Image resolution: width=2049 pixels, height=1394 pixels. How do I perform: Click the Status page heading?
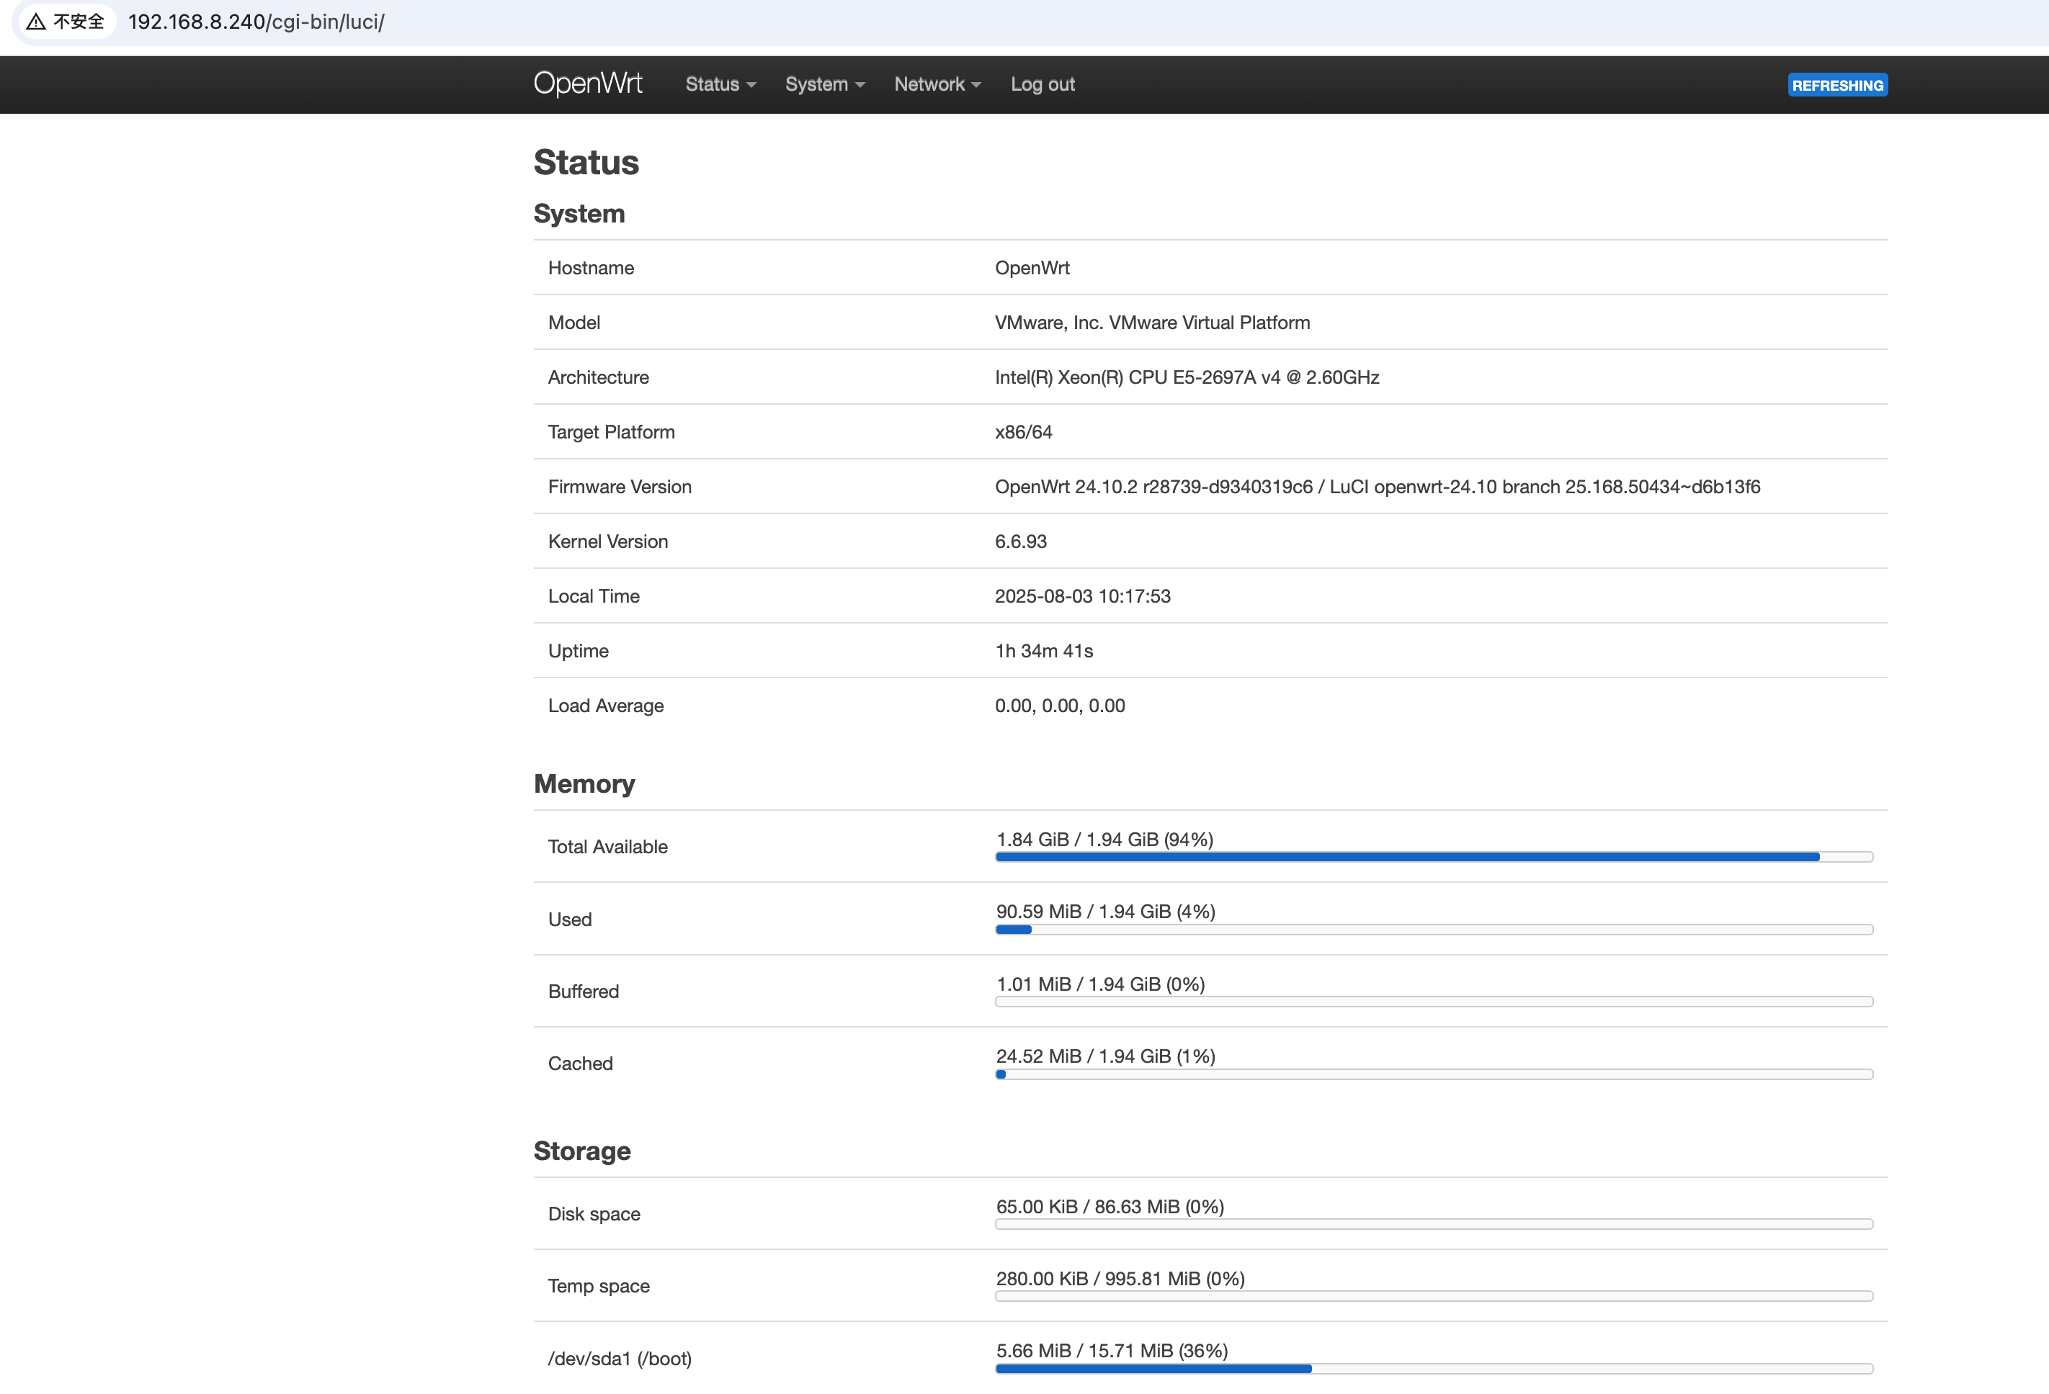586,162
